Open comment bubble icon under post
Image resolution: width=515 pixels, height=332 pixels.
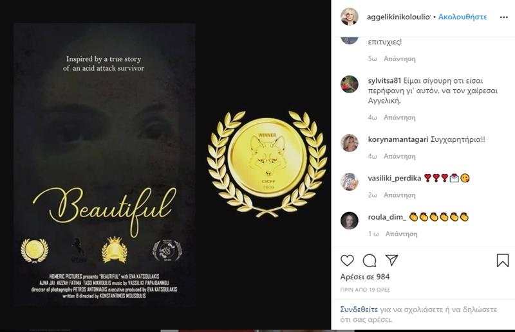tap(370, 261)
